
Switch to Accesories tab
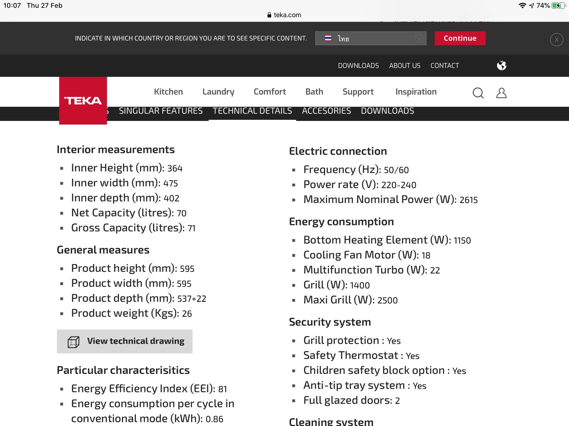[x=326, y=111]
